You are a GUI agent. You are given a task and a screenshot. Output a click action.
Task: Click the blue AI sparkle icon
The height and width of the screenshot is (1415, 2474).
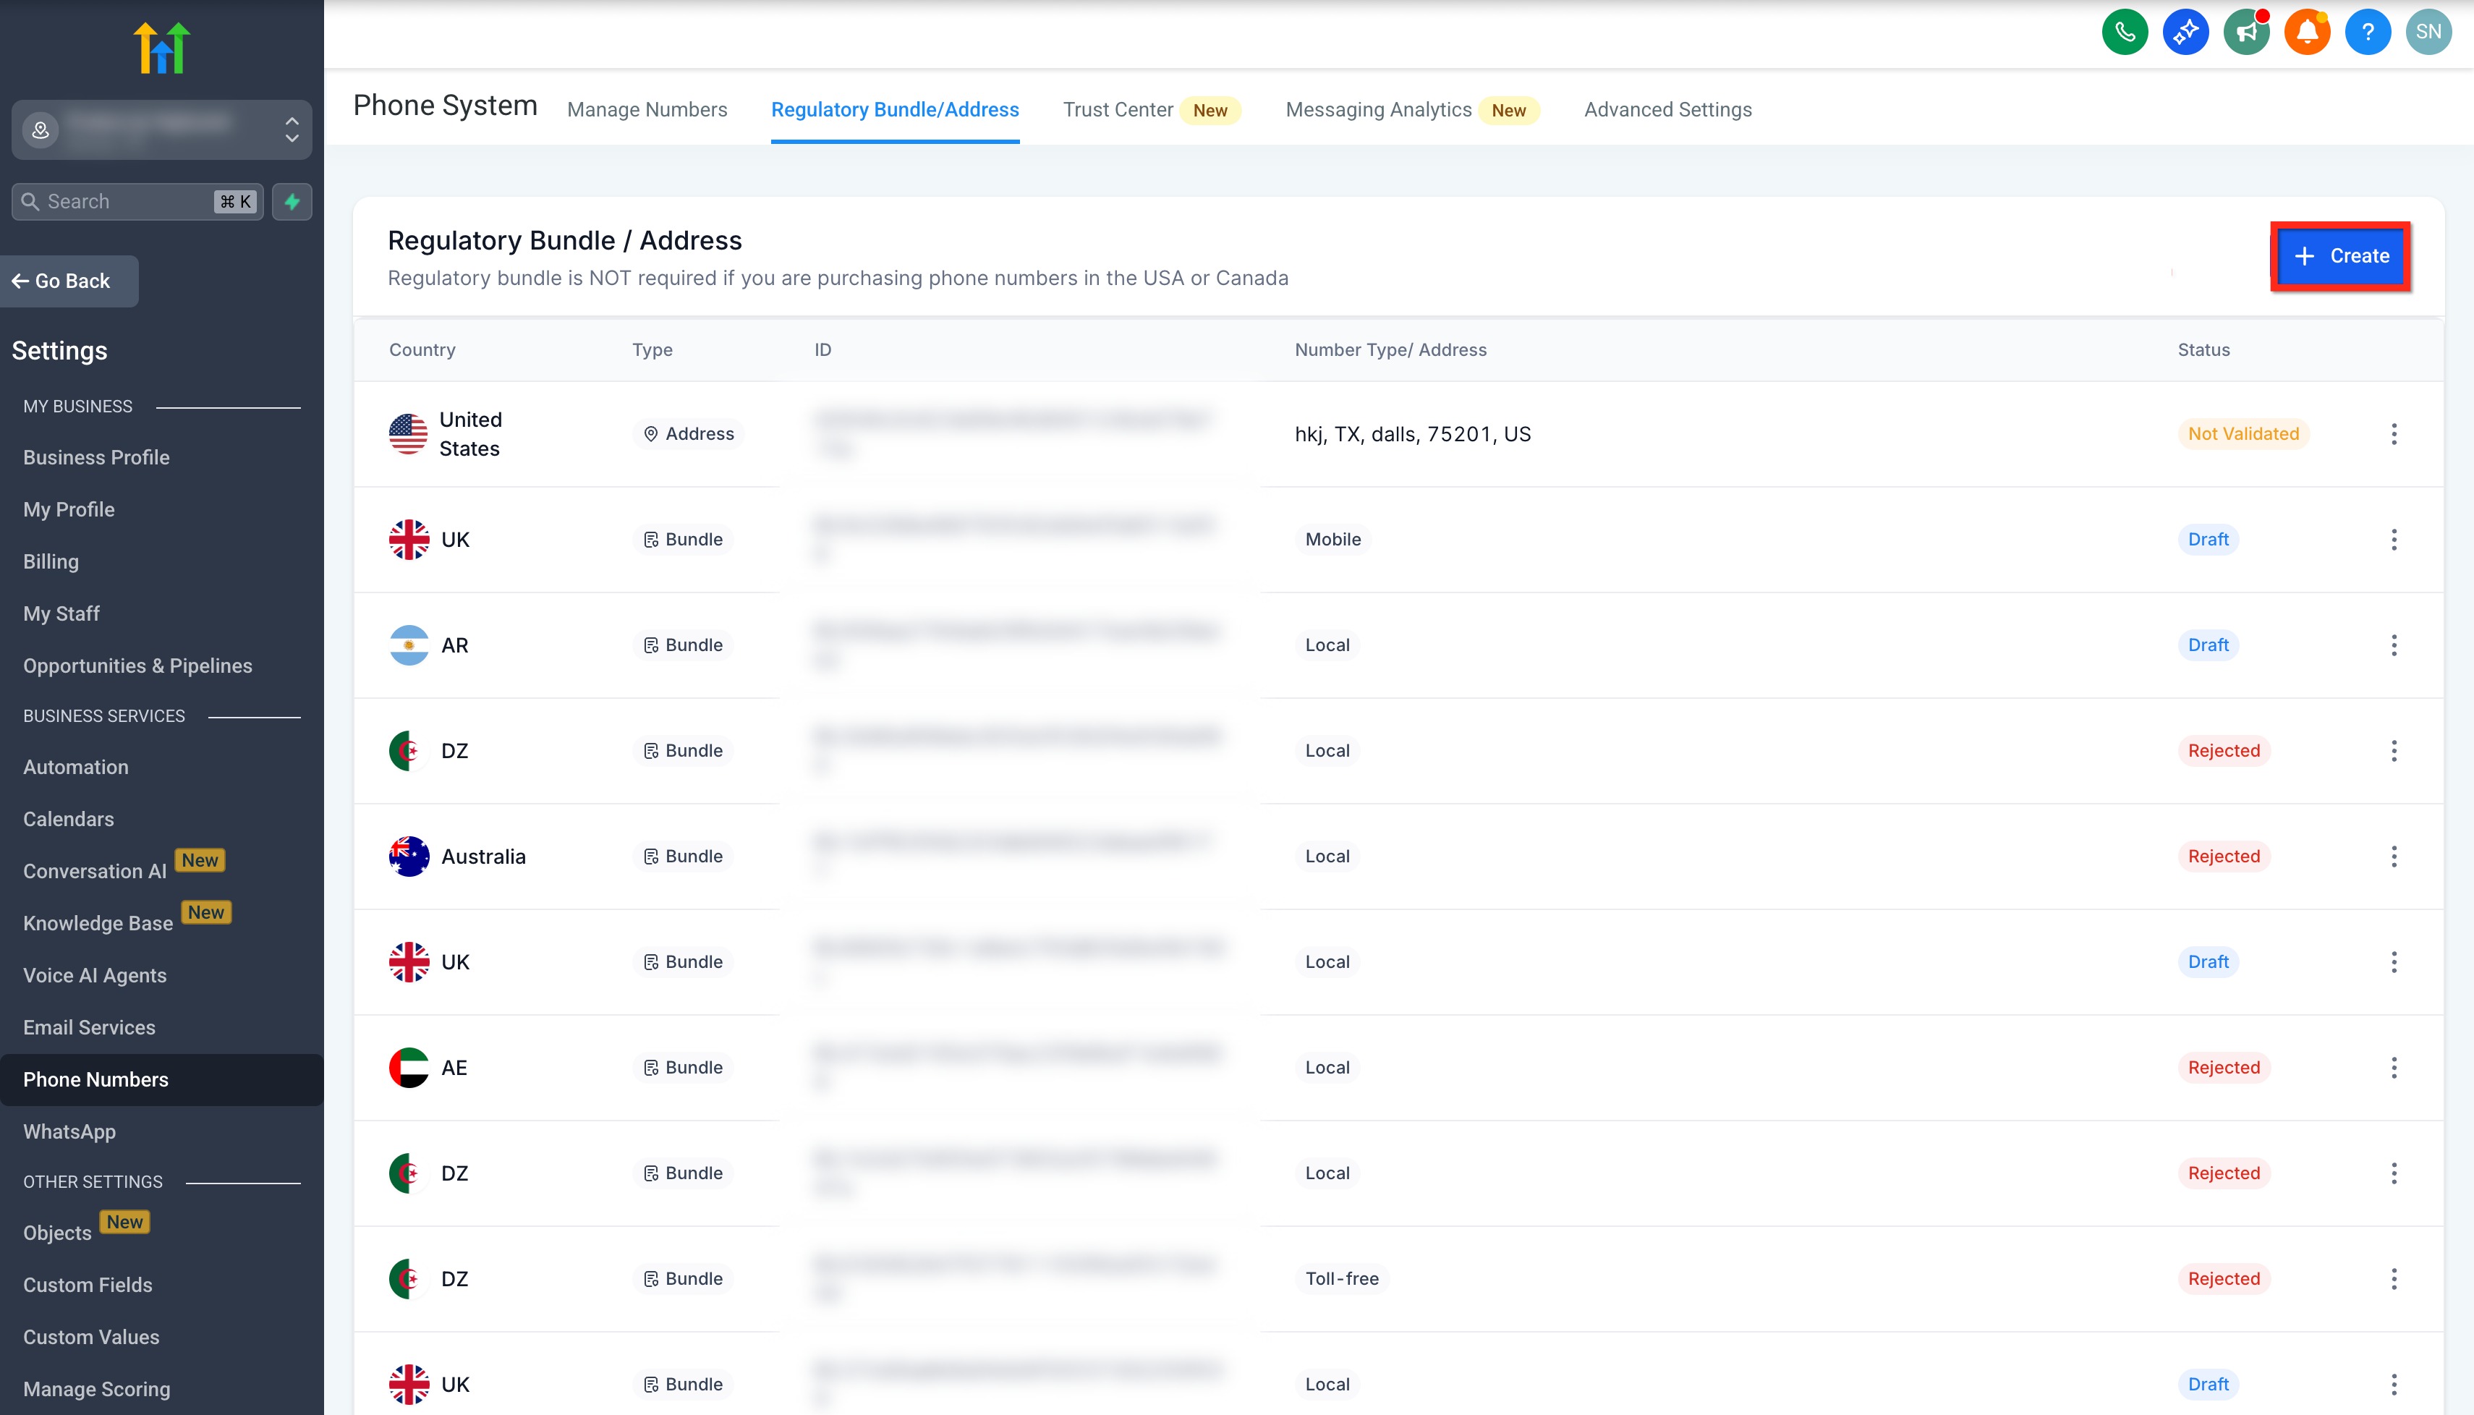(x=2185, y=32)
